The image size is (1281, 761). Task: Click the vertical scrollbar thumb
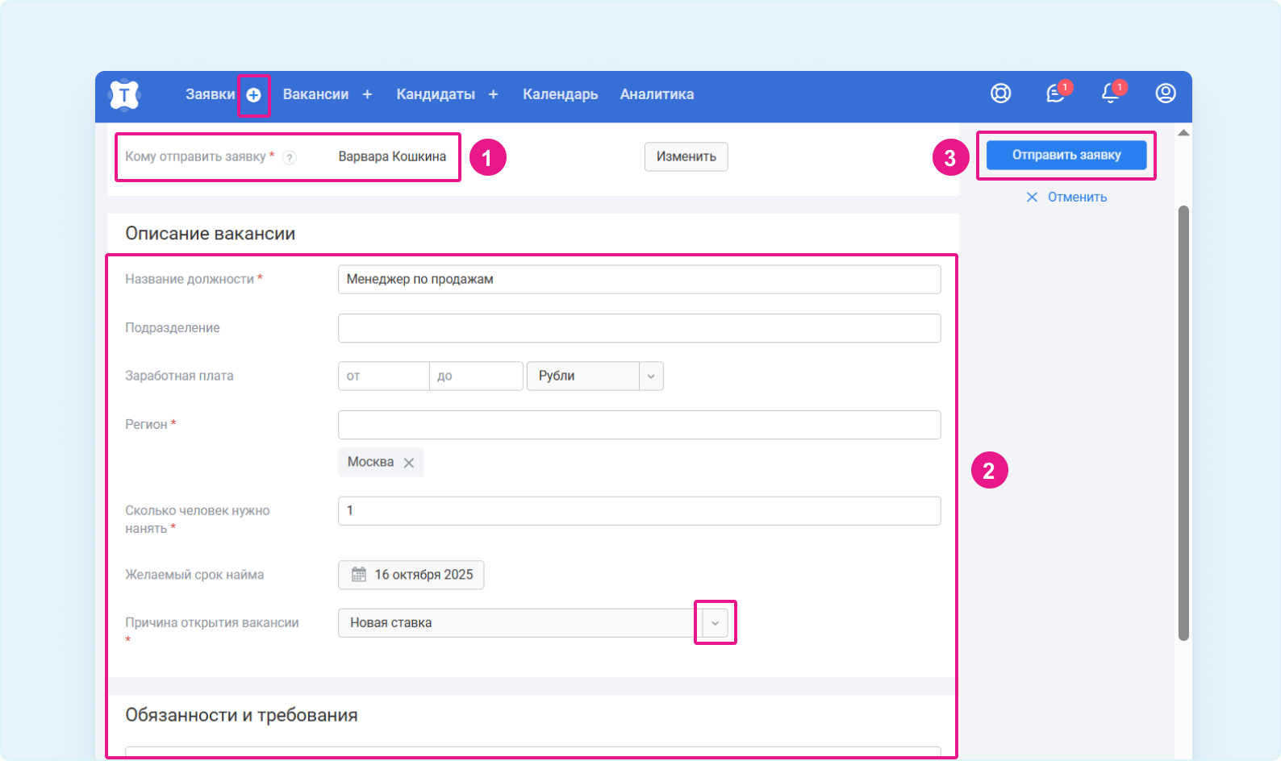[1183, 422]
